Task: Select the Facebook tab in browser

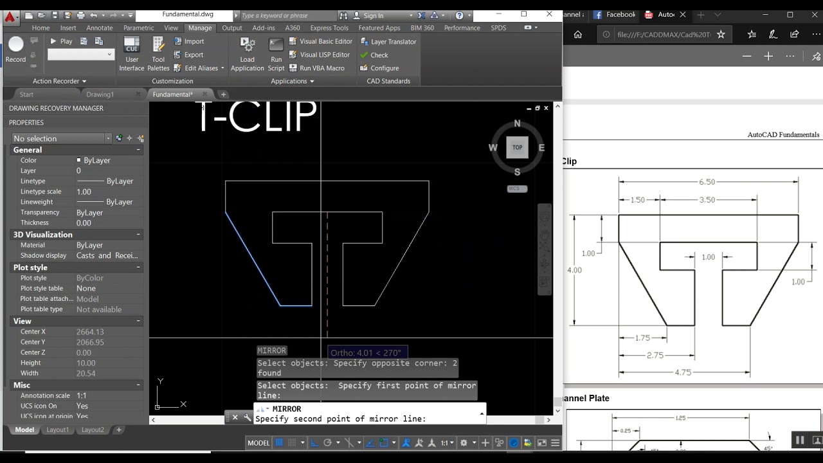Action: point(614,14)
